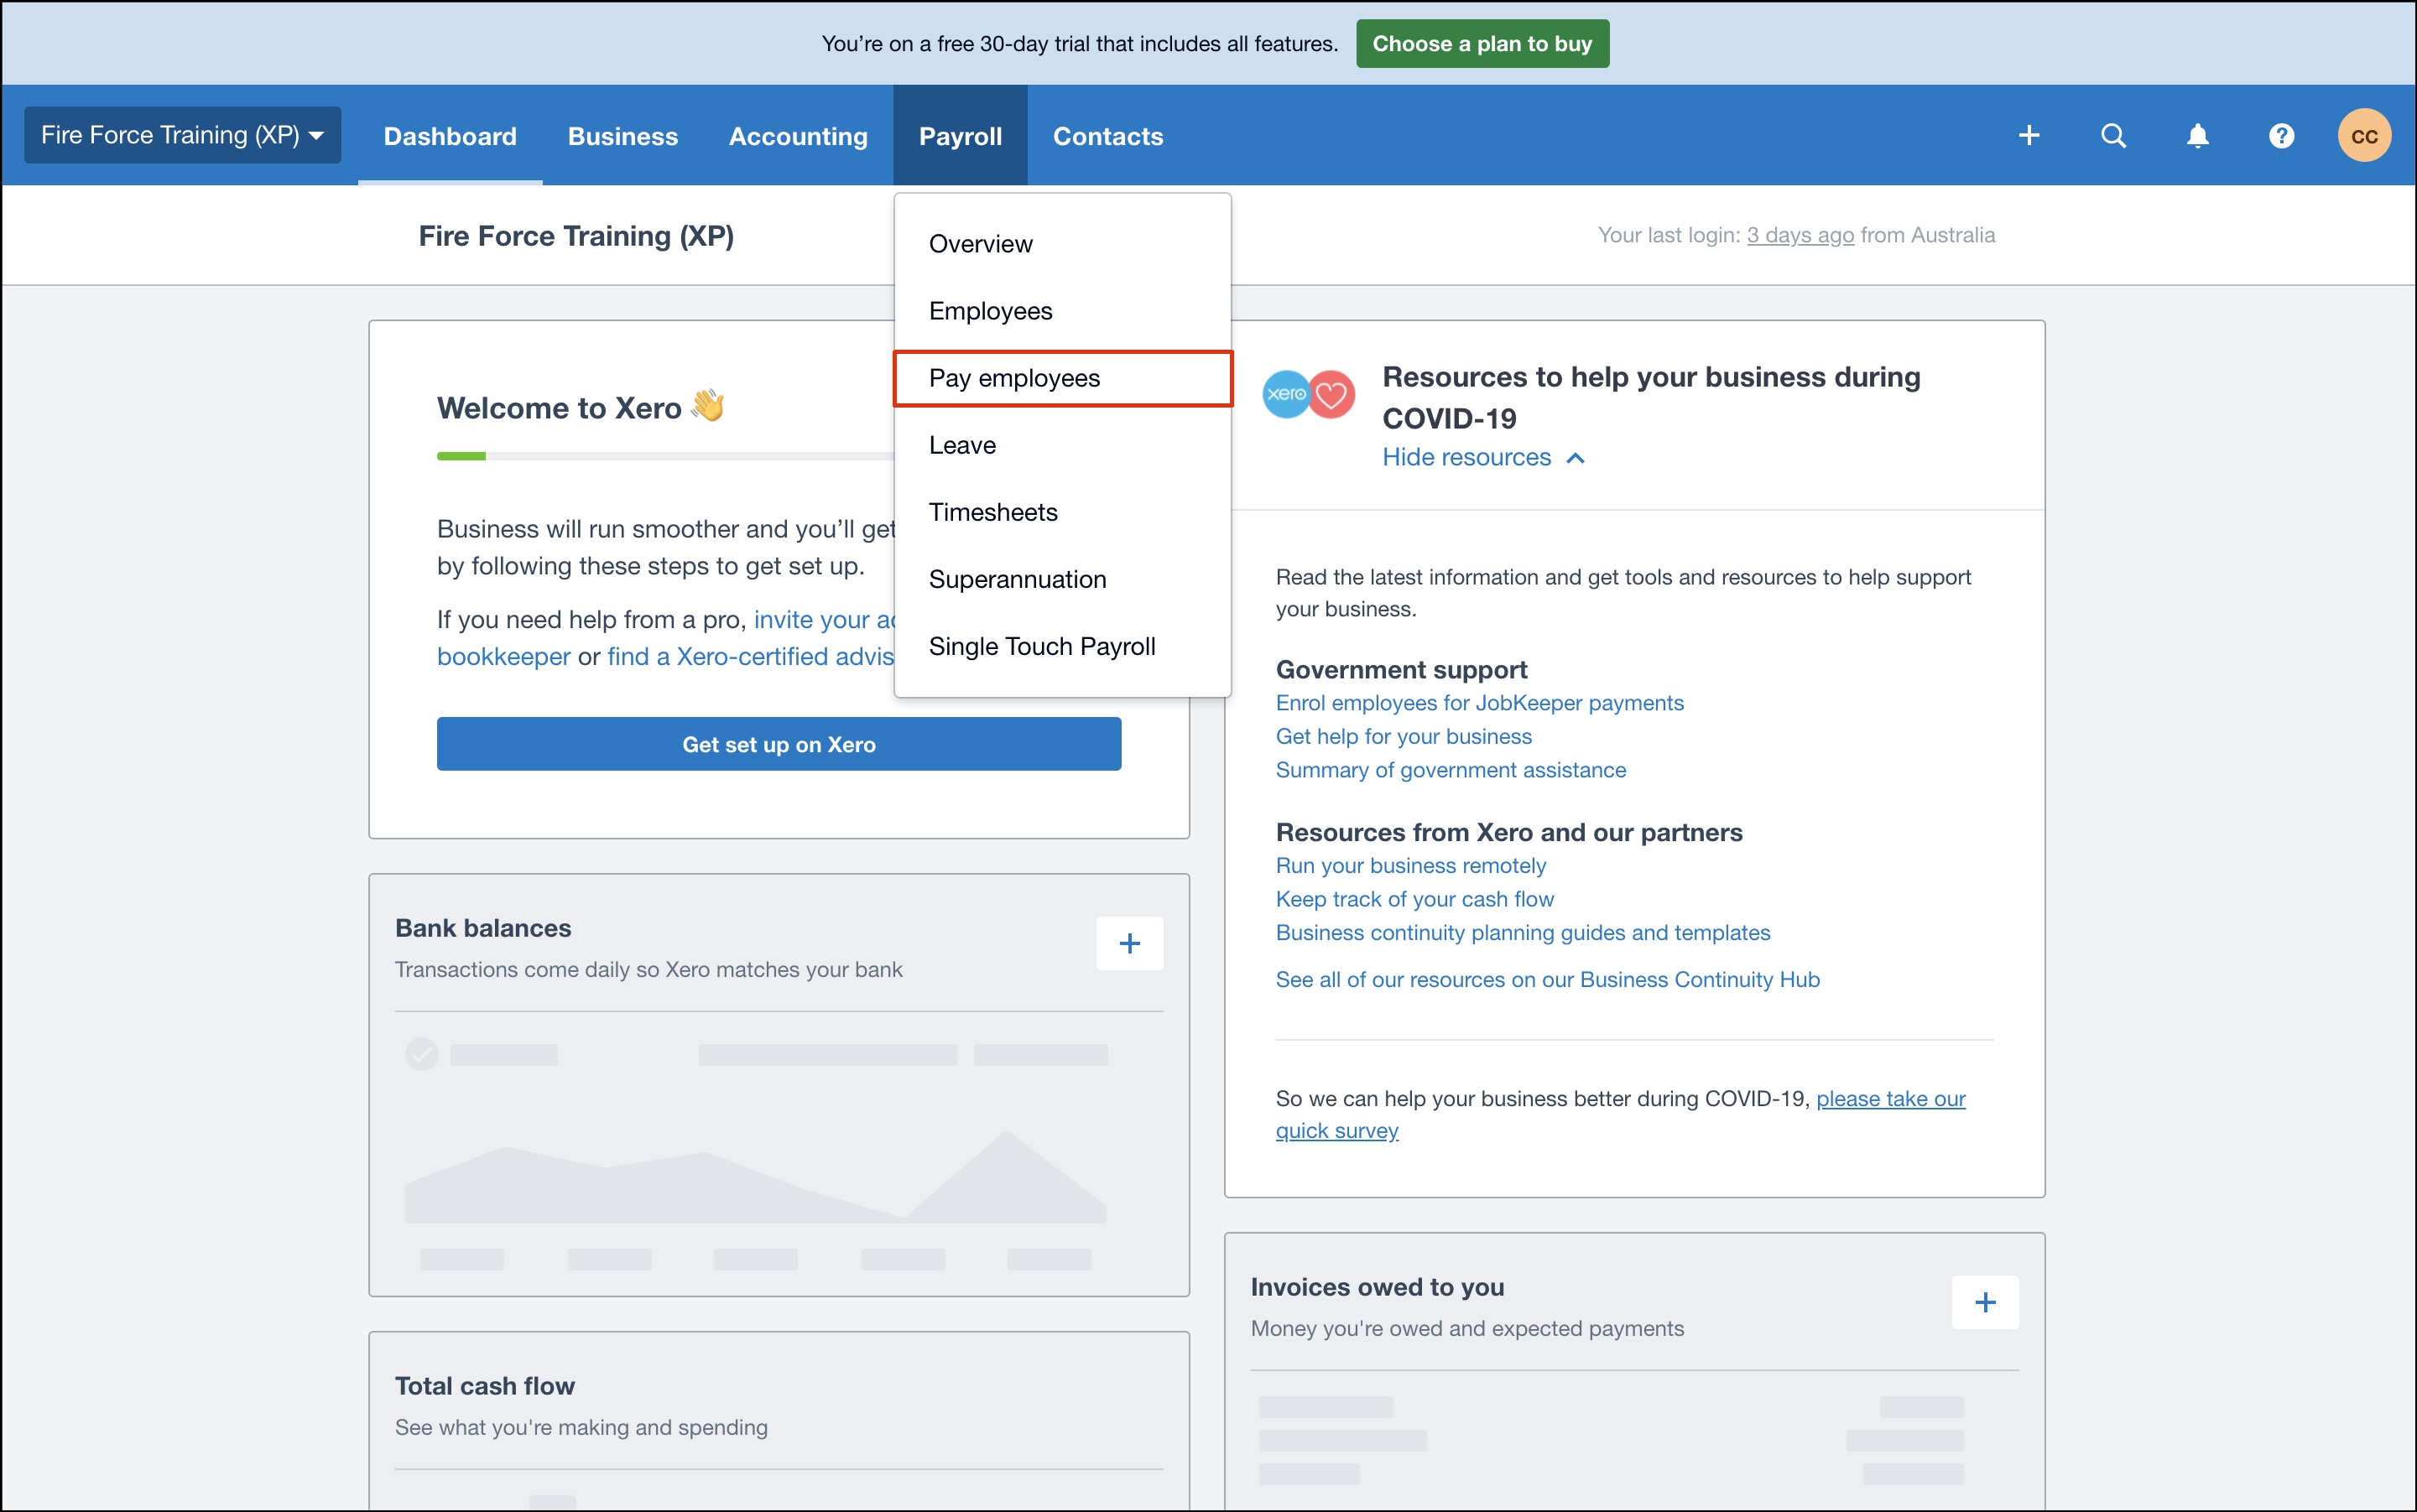Click plus on Invoices owed to you
Screen dimensions: 2417x1512
coord(1985,1302)
